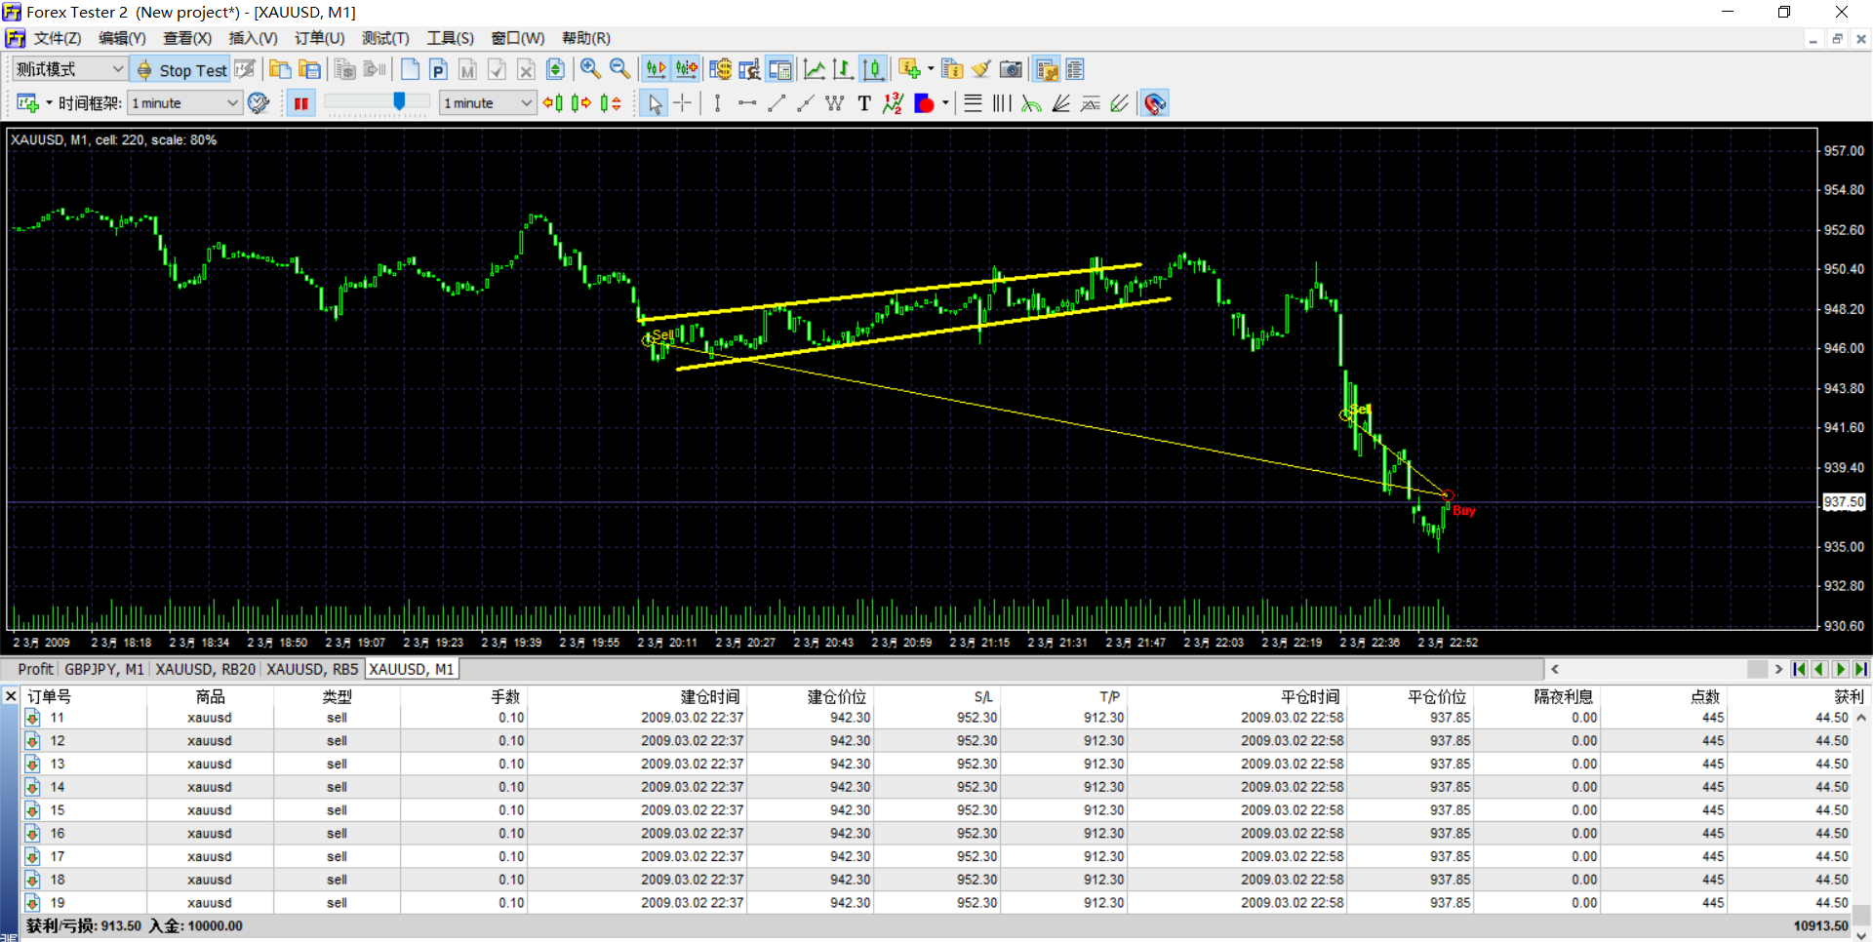Select the crosshair cursor tool
Viewport: 1873px width, 942px height.
pyautogui.click(x=683, y=103)
